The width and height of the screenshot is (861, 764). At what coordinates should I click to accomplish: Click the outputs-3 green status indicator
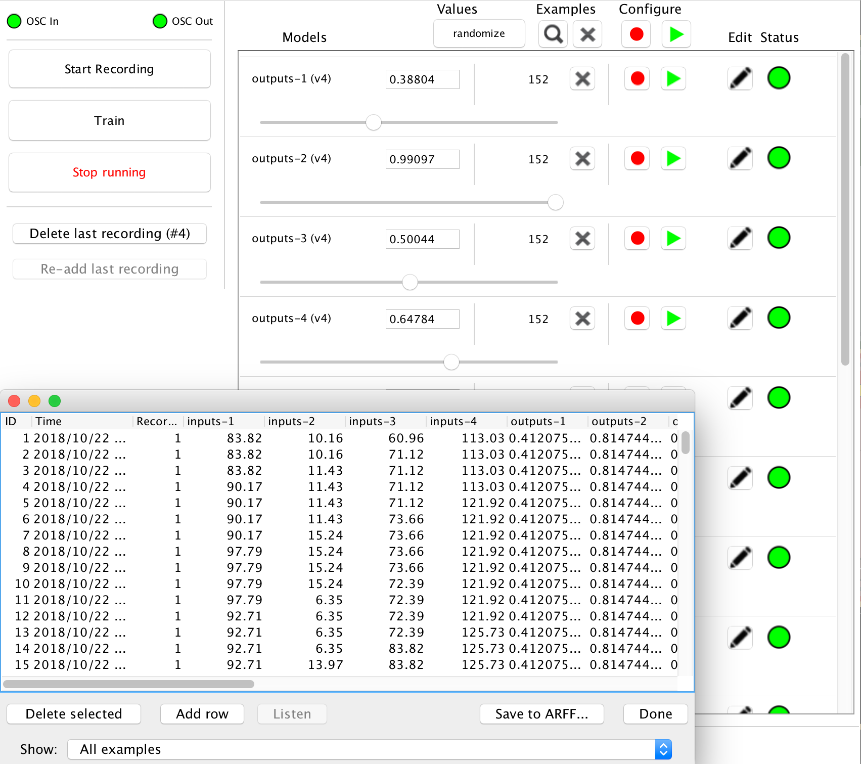[779, 238]
